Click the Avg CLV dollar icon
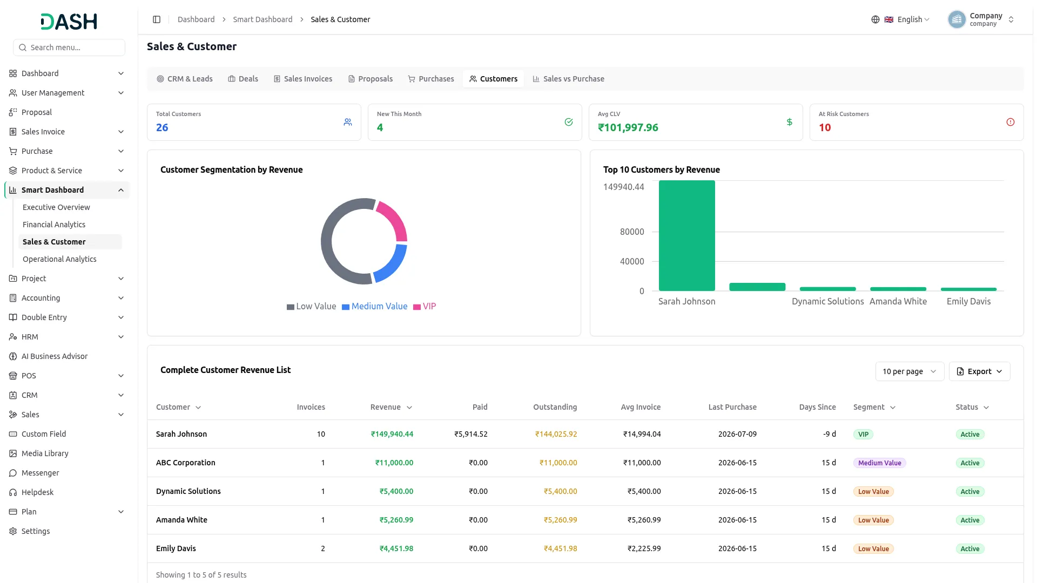This screenshot has width=1037, height=583. [790, 123]
